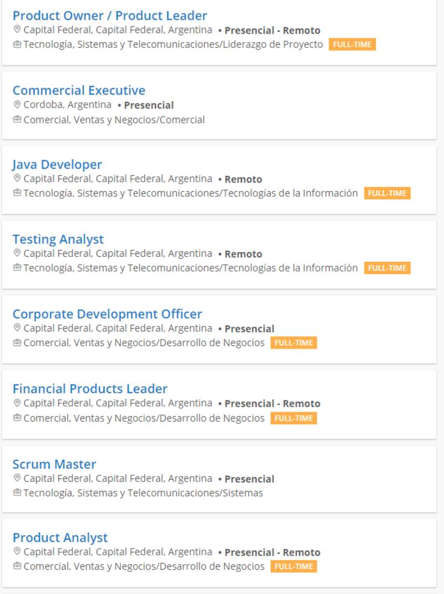
Task: Select the Corporate Development Officer listing
Action: click(107, 314)
